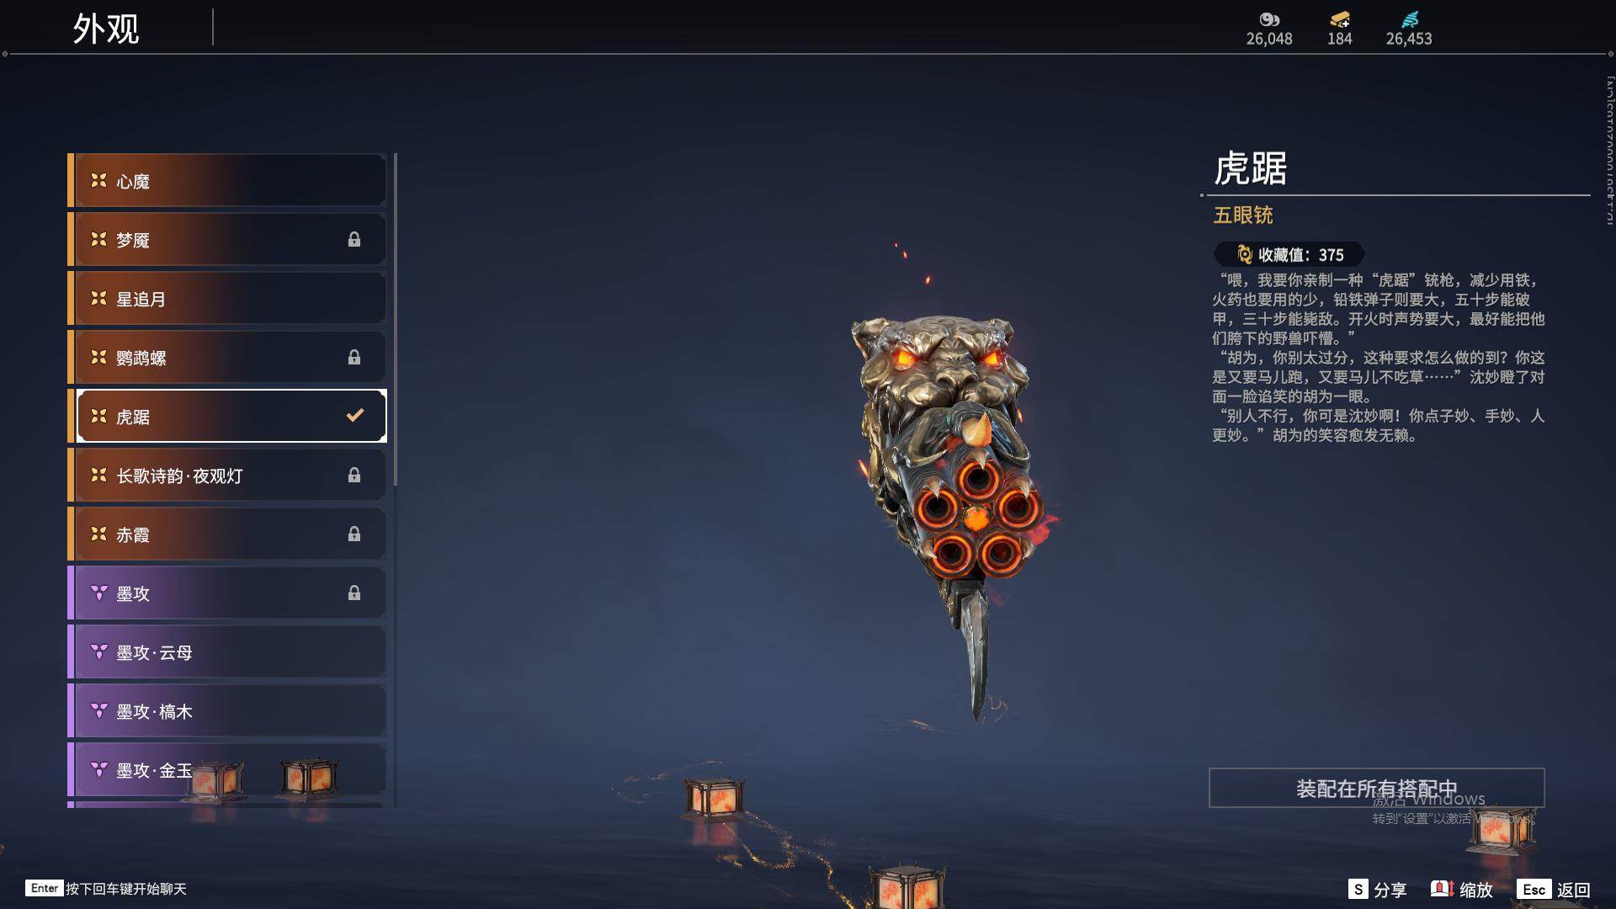Viewport: 1616px width, 909px height.
Task: Toggle the checkmark on 虎踞 skin
Action: click(355, 415)
